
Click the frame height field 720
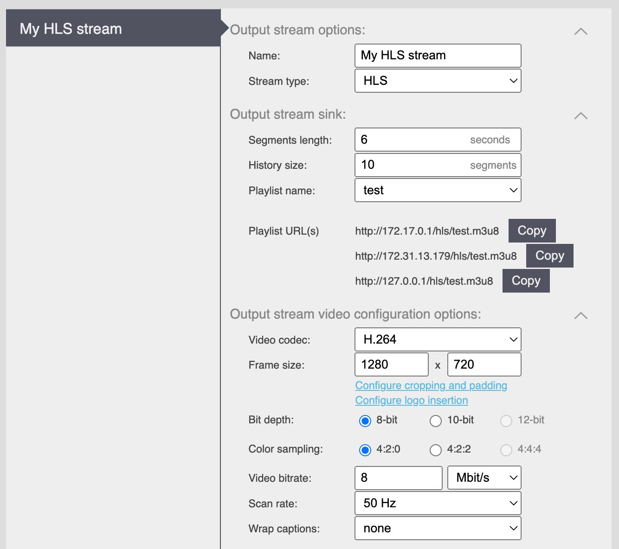(484, 364)
